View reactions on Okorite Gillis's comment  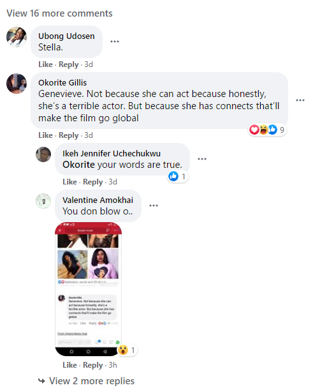coord(267,130)
